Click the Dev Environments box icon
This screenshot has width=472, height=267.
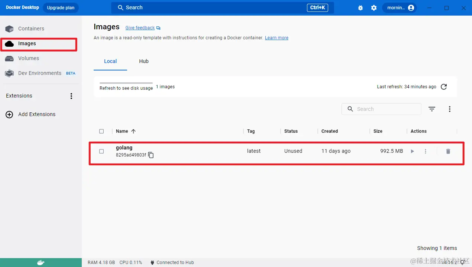tap(9, 73)
